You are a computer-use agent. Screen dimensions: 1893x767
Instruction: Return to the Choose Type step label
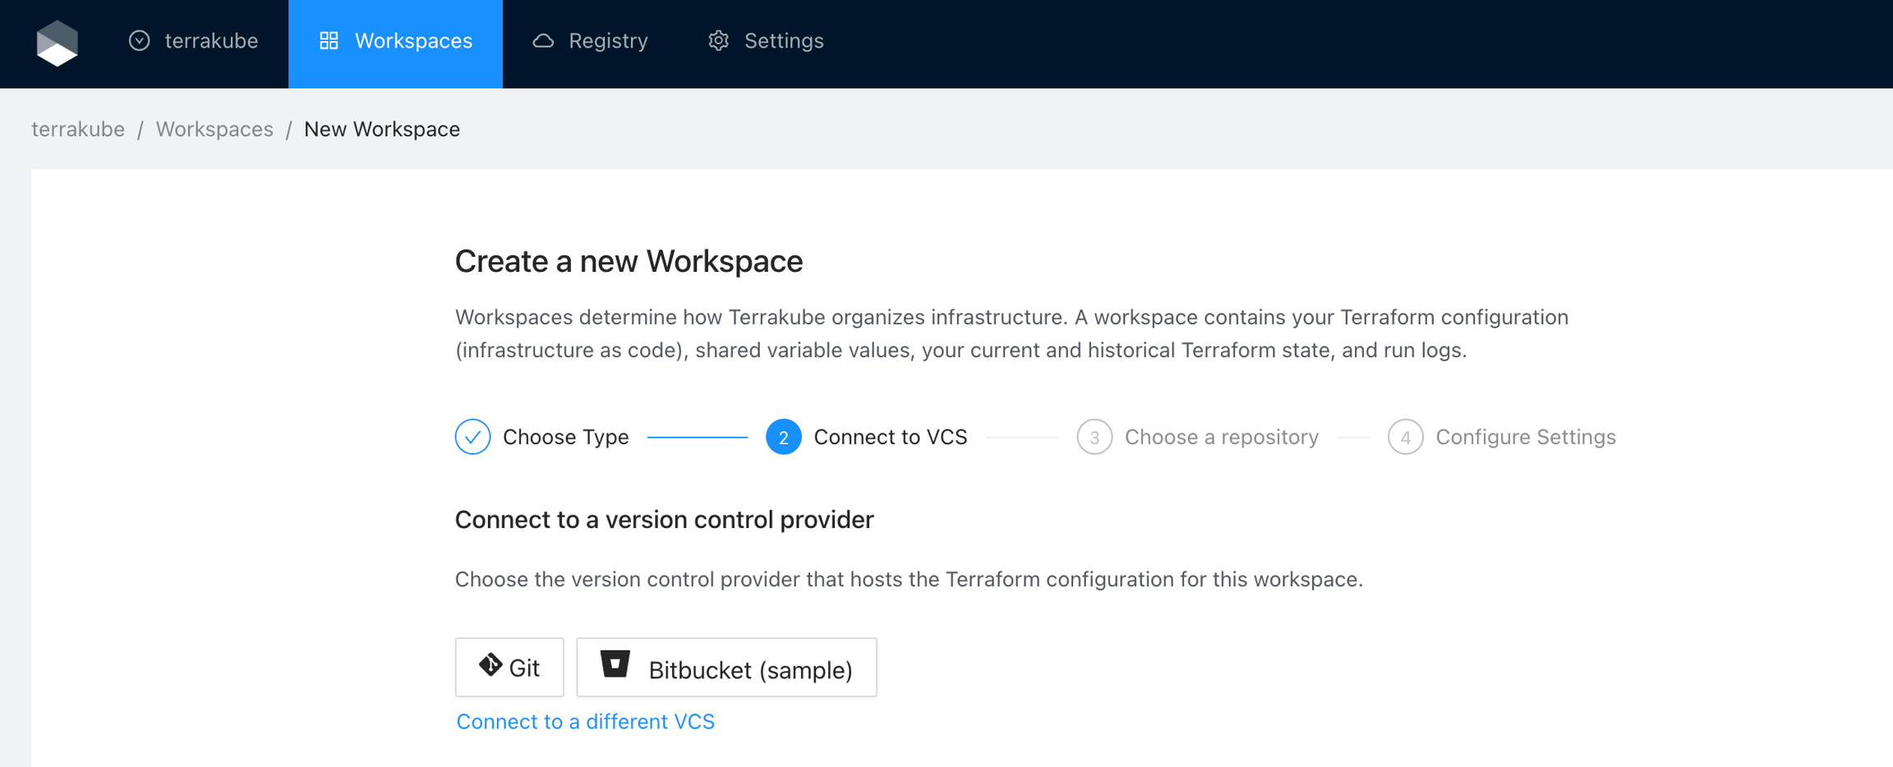[565, 437]
